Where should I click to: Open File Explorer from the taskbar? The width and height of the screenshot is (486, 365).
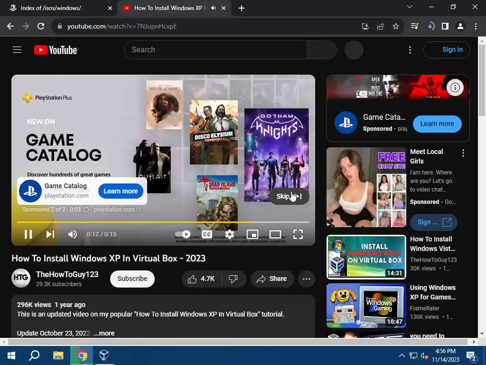click(58, 355)
